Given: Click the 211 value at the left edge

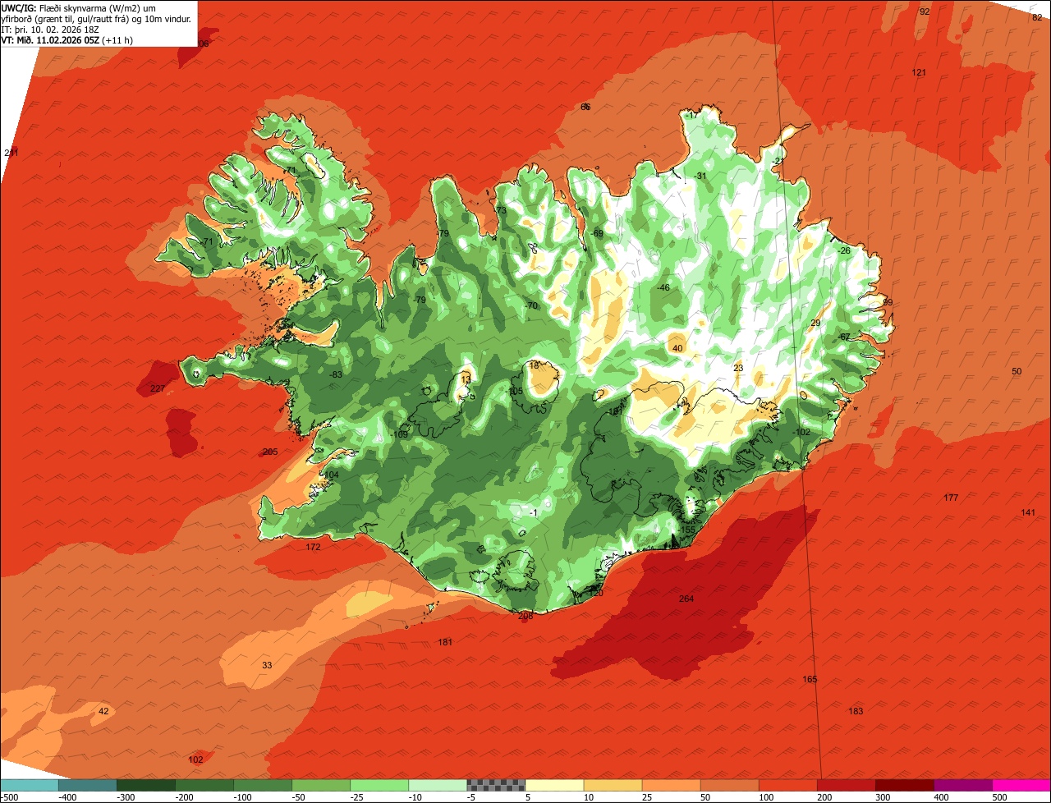Looking at the screenshot, I should click(11, 153).
